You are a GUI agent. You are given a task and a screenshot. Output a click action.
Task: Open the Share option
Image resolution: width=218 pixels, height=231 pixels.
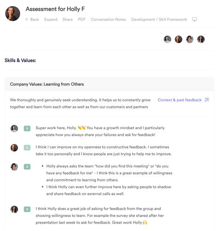tap(68, 19)
